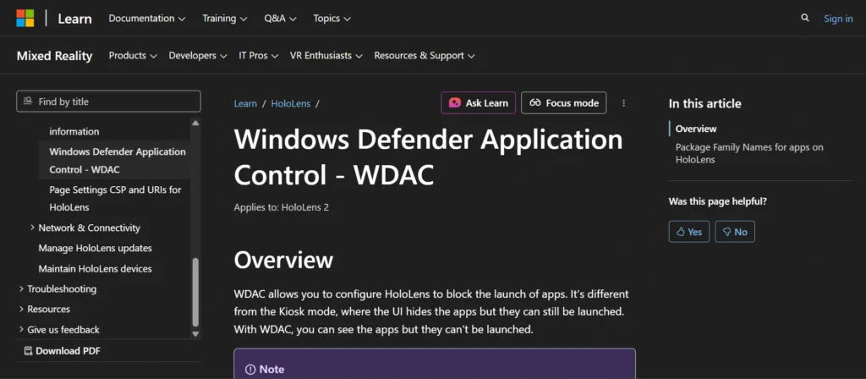Open the Products dropdown
This screenshot has height=379, width=866.
(x=133, y=55)
